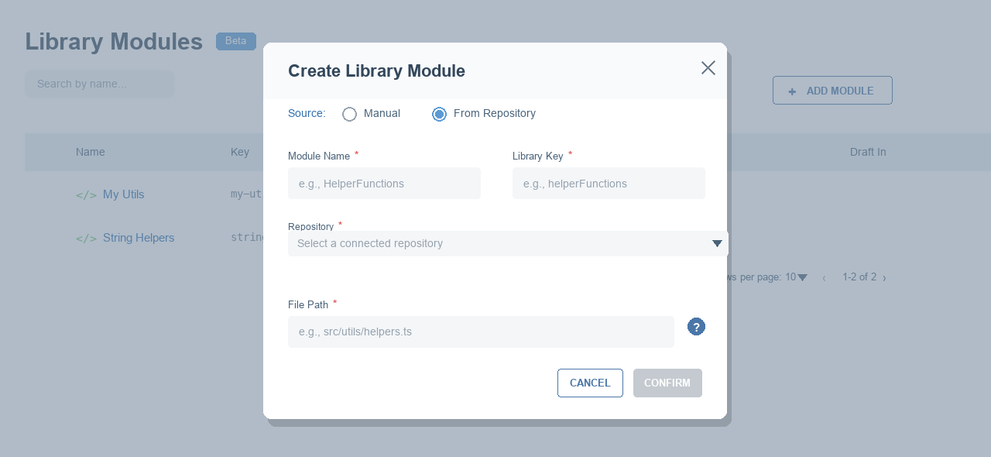
Task: Click the 1-2 of 2 pagination text
Action: pos(859,277)
